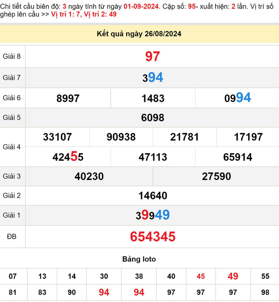Select the Giải 1 number 39949

(x=153, y=215)
